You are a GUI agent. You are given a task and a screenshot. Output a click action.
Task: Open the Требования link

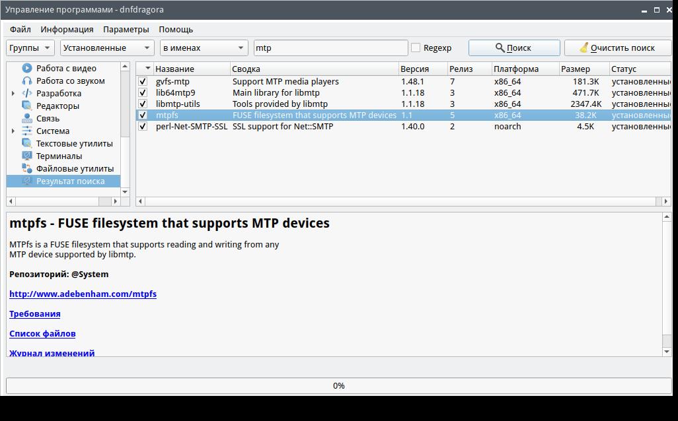[35, 314]
